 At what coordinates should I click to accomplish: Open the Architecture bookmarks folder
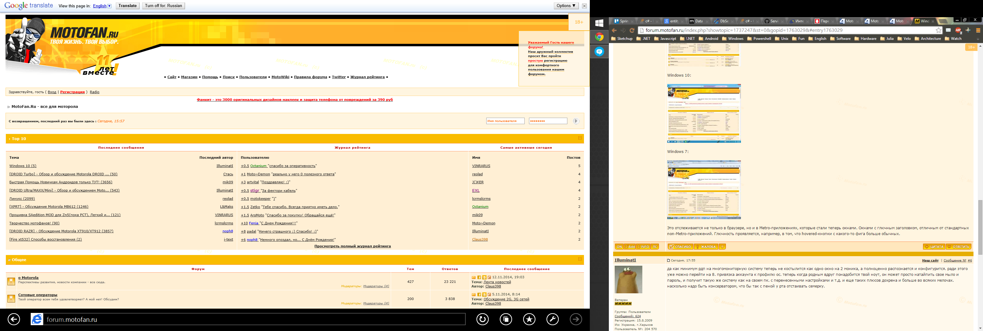pos(928,39)
